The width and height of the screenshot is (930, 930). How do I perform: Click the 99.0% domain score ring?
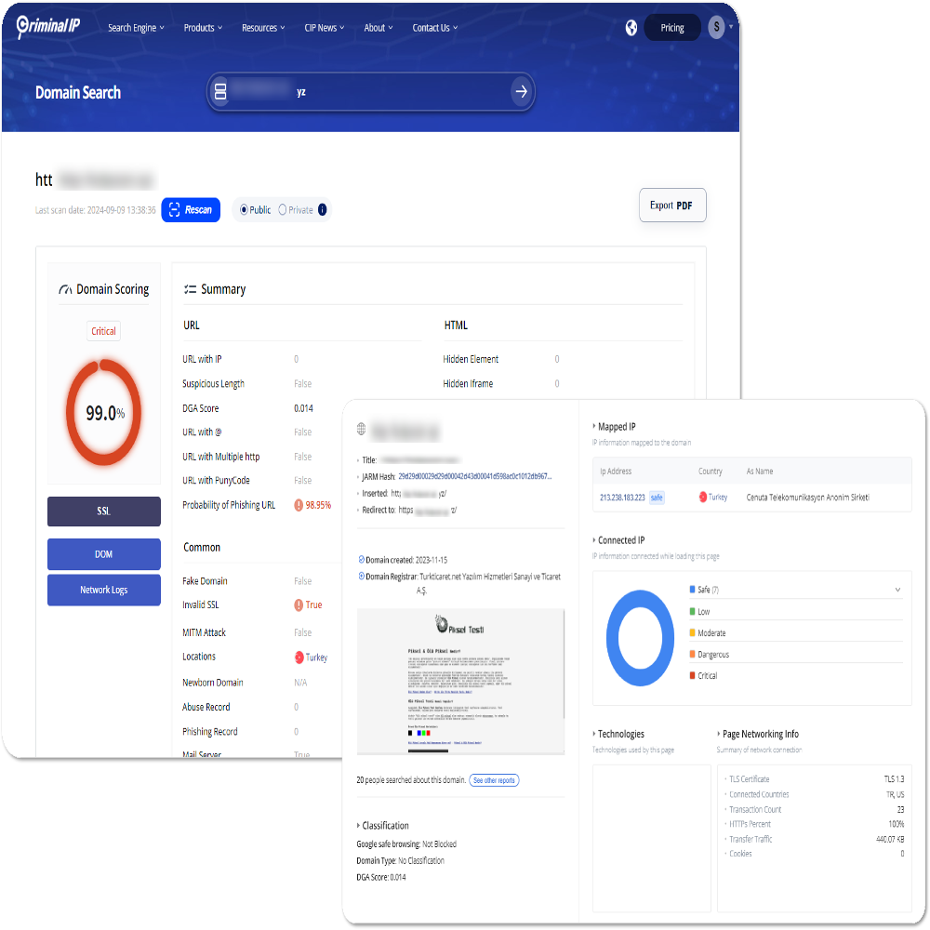coord(103,413)
